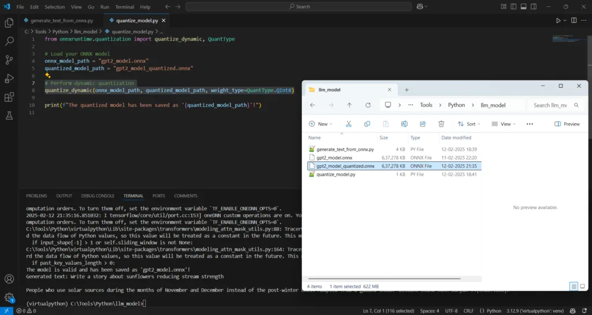Open the File menu
592x315 pixels.
(20, 7)
